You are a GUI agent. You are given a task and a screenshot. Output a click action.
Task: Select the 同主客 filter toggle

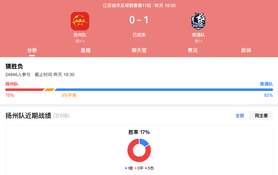click(261, 116)
